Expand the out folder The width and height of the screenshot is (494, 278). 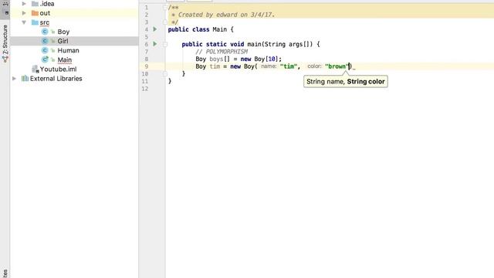click(x=24, y=13)
